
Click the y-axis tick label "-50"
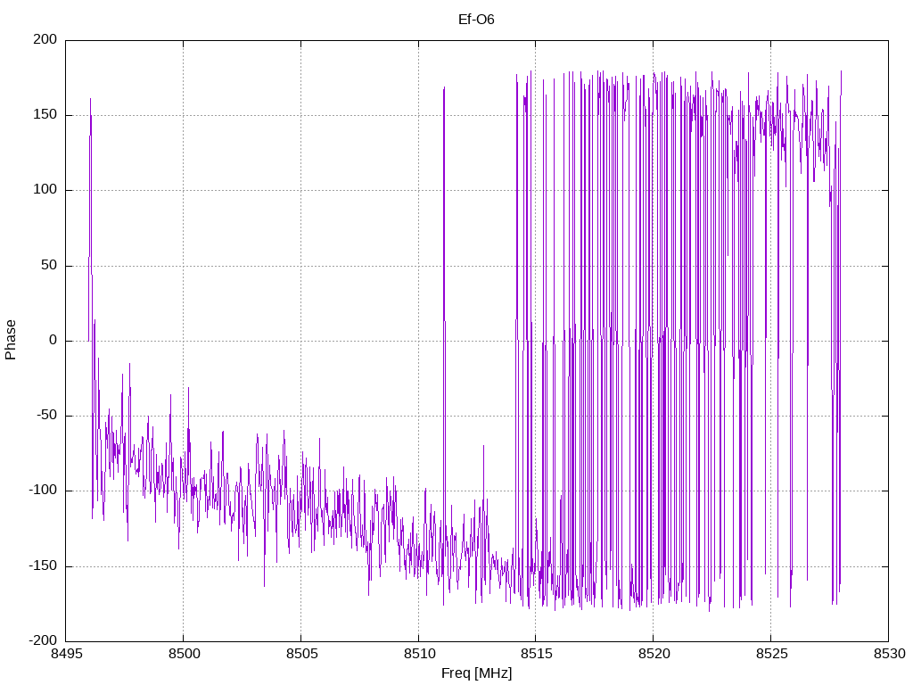[47, 416]
